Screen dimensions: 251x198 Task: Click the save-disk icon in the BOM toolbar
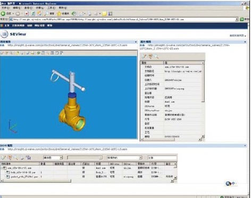(x=28, y=158)
